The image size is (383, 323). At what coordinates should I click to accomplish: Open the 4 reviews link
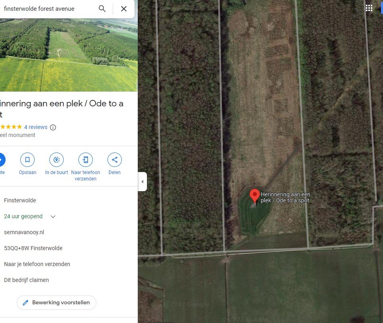36,127
